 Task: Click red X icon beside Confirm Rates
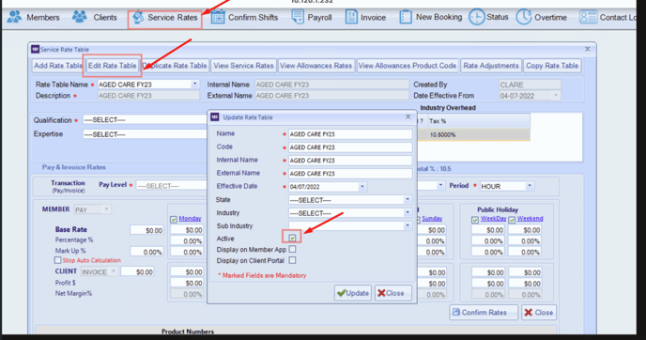click(x=529, y=313)
